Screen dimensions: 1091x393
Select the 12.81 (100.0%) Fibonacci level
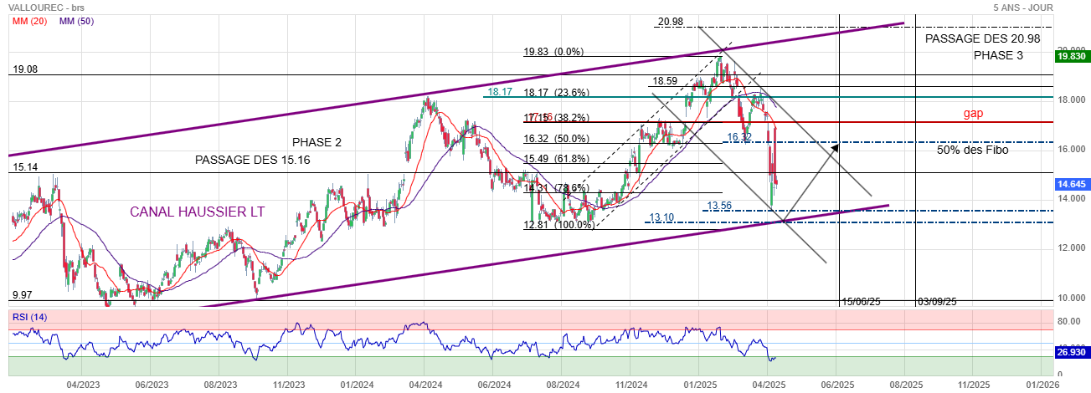pyautogui.click(x=558, y=224)
